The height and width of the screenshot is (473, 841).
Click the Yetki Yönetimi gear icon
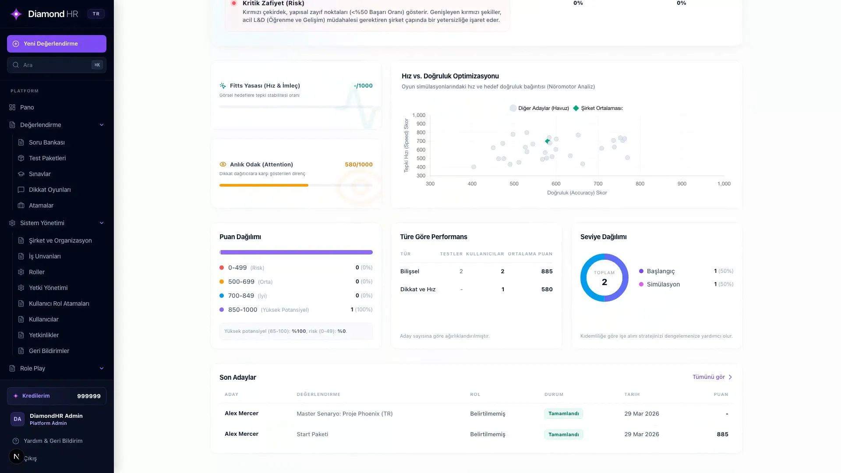pyautogui.click(x=21, y=288)
